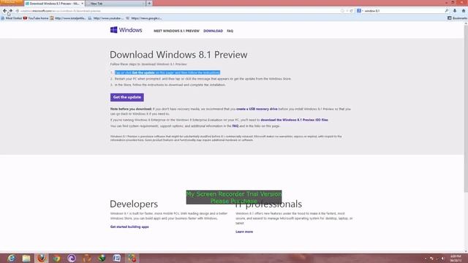Viewport: 468px width, 263px height.
Task: Click the volume icon in system tray
Action: coord(443,259)
